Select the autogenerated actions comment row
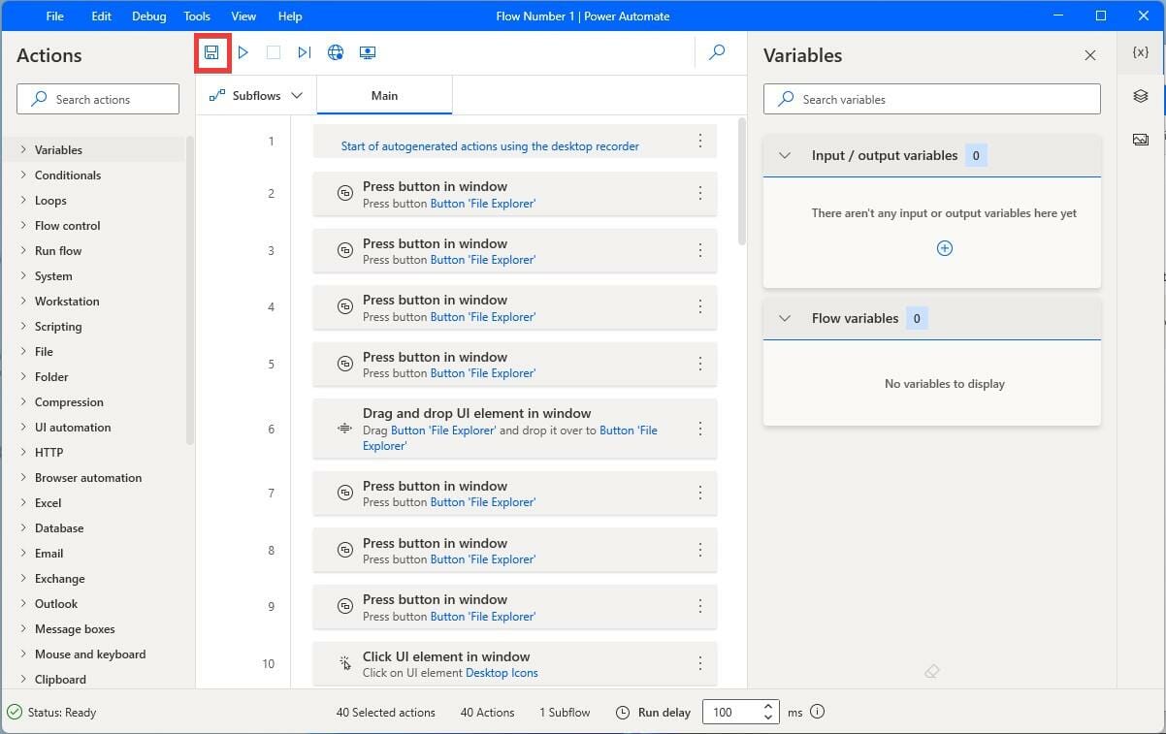 tap(515, 142)
